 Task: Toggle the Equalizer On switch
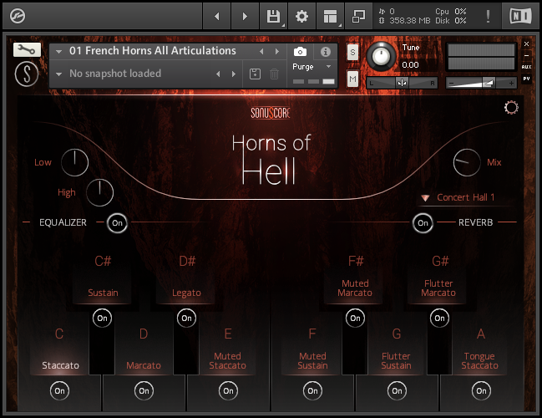point(117,222)
